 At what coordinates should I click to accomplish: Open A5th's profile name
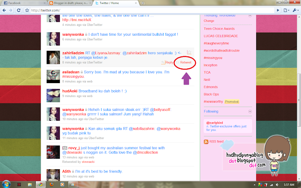[67, 171]
